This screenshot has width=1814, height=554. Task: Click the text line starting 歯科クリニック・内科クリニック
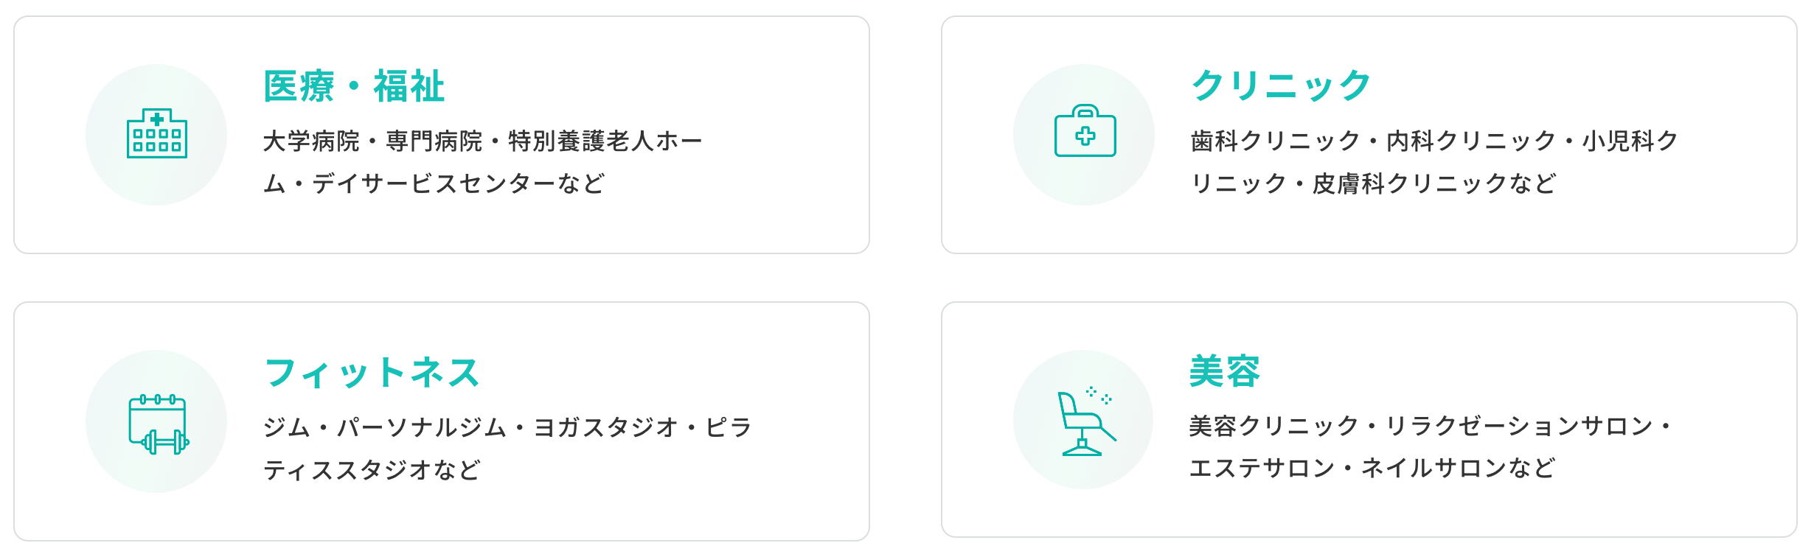[1434, 141]
